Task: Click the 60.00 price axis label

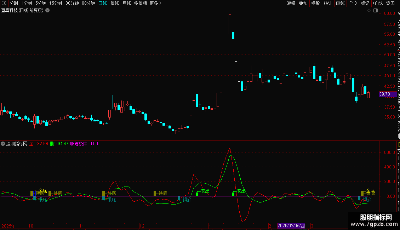Action: pos(389,13)
